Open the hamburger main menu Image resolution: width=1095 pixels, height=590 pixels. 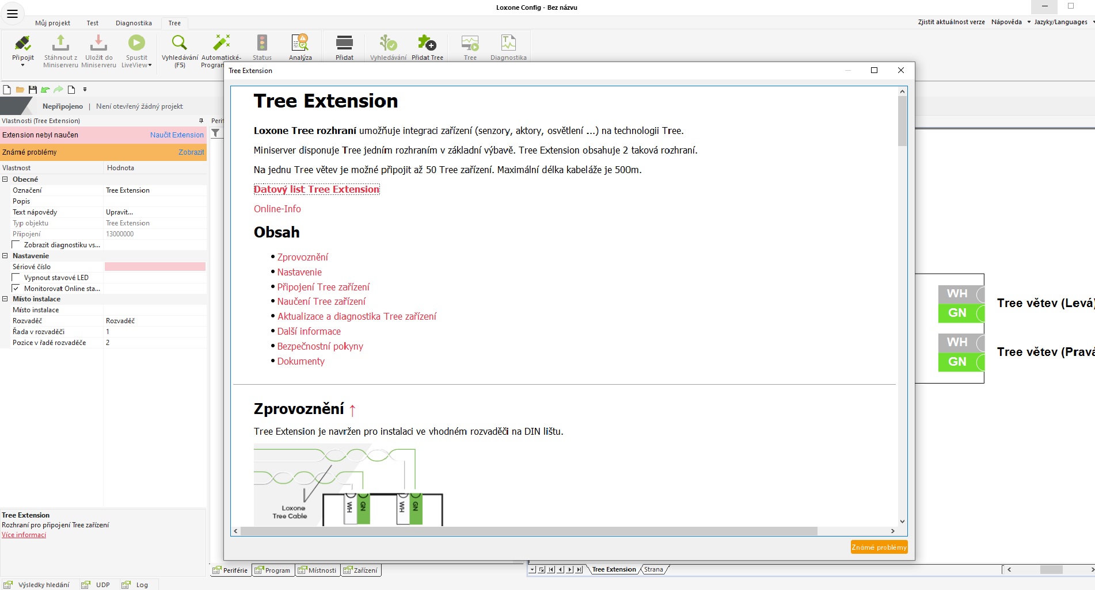click(x=12, y=13)
